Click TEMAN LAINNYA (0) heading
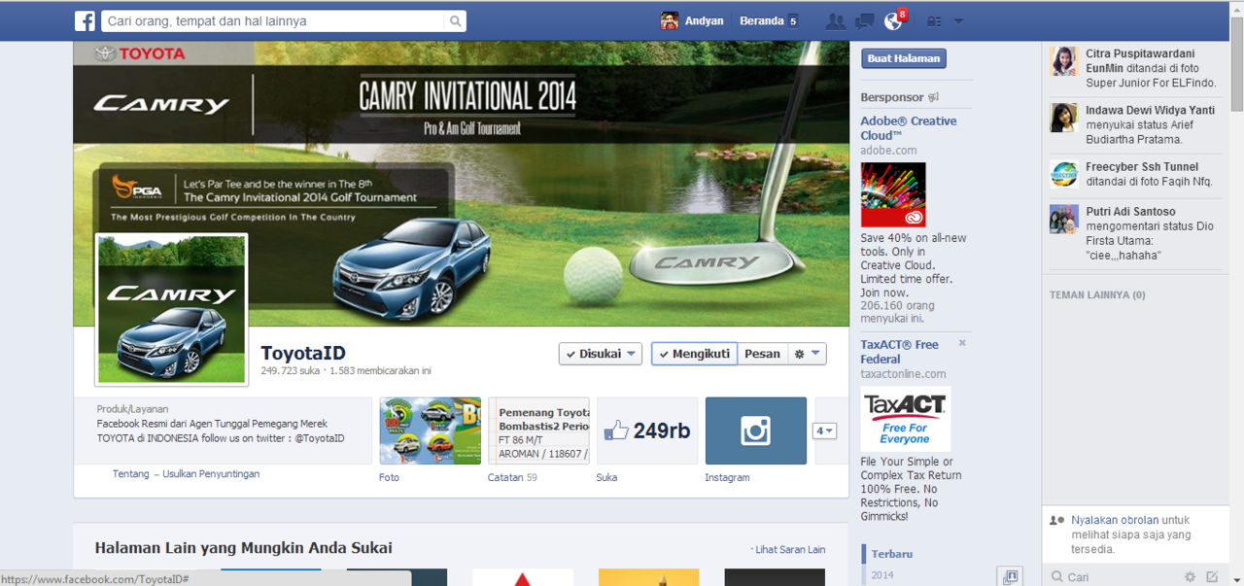The width and height of the screenshot is (1244, 586). tap(1097, 295)
